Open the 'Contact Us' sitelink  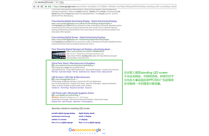pos(55,88)
